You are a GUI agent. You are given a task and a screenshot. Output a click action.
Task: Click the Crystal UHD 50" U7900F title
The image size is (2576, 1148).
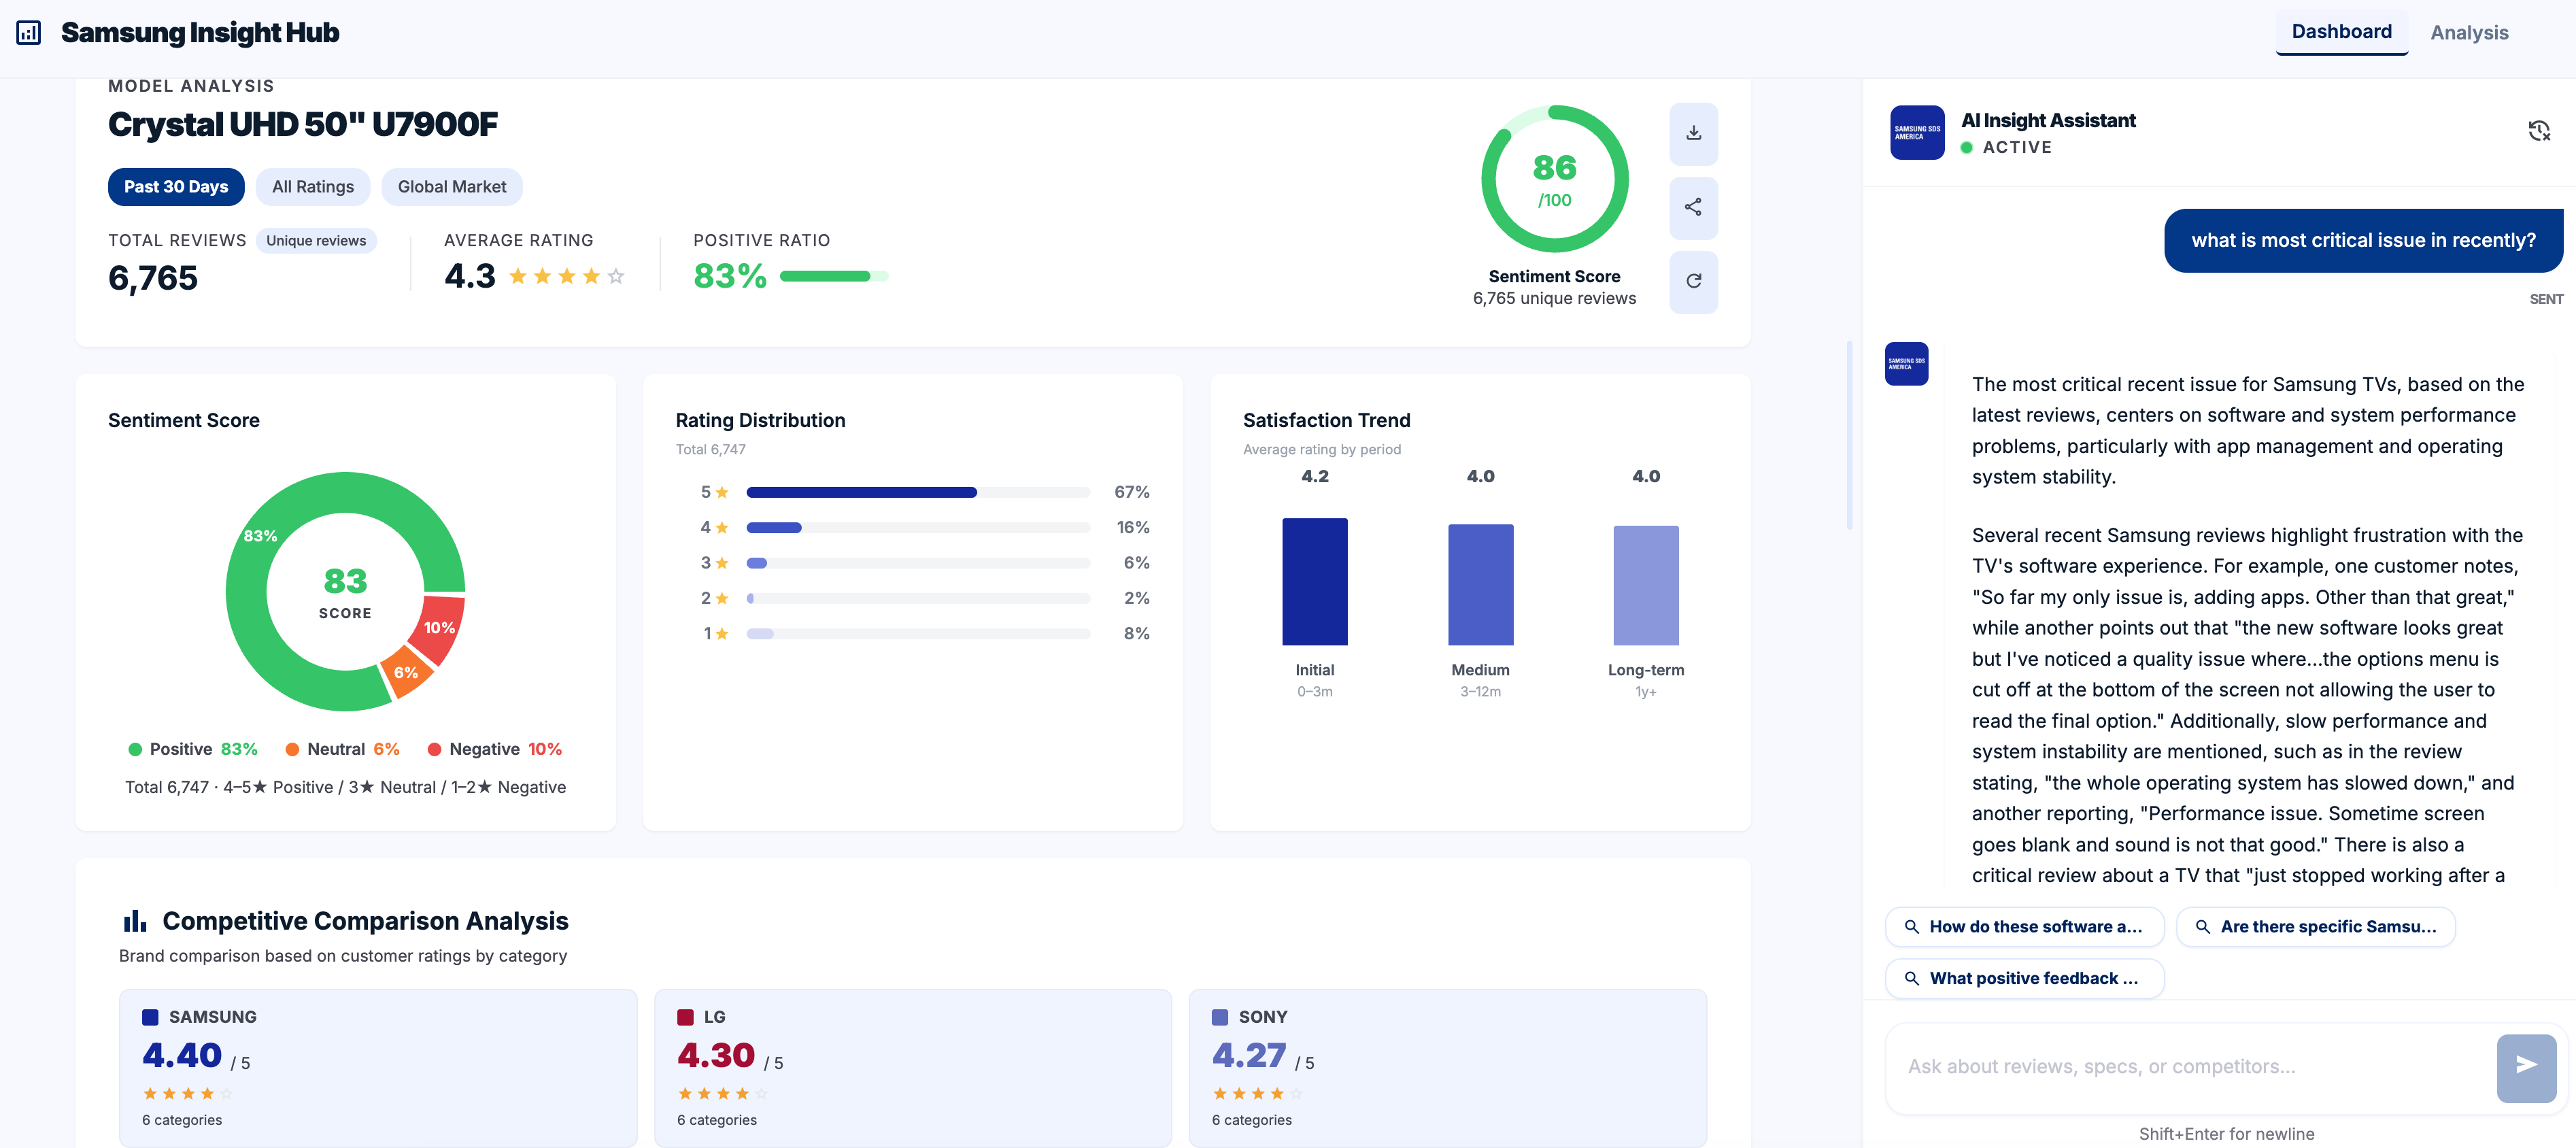[x=302, y=124]
